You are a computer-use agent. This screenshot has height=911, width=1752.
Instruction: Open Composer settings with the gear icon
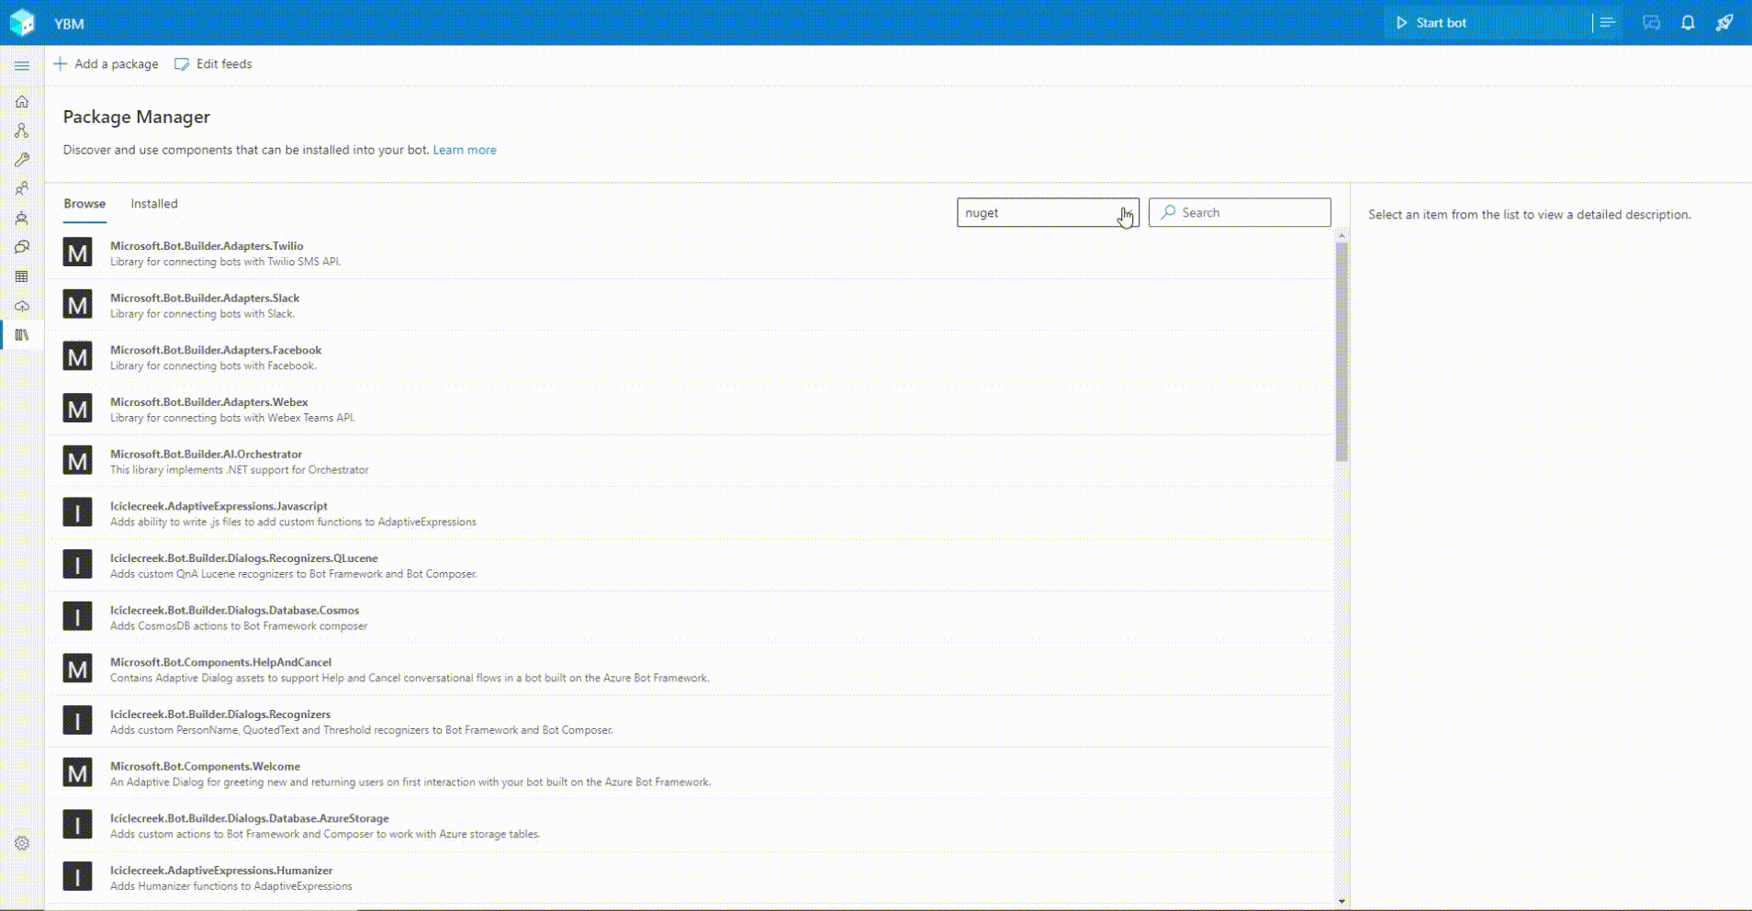pos(21,843)
